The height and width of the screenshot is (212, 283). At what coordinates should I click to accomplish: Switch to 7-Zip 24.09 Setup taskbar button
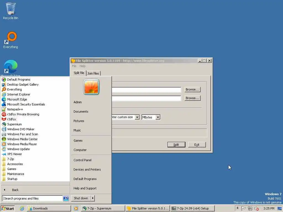193,208
